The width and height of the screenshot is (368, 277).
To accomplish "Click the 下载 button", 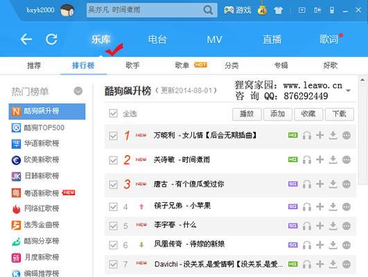I will [x=340, y=114].
